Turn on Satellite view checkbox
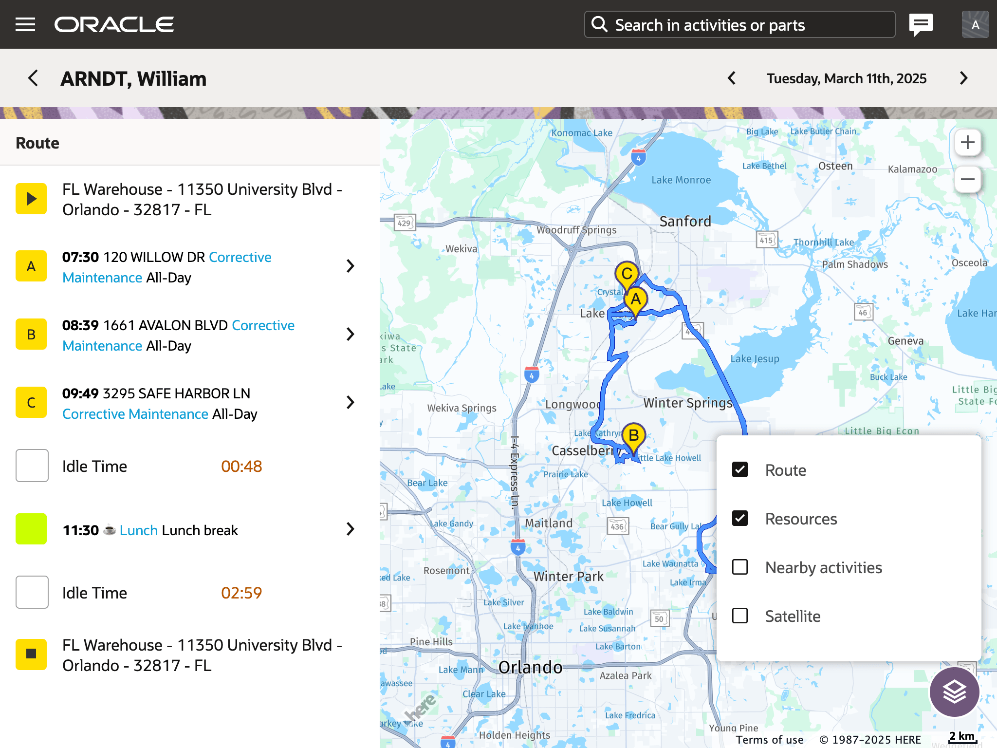 pyautogui.click(x=740, y=616)
